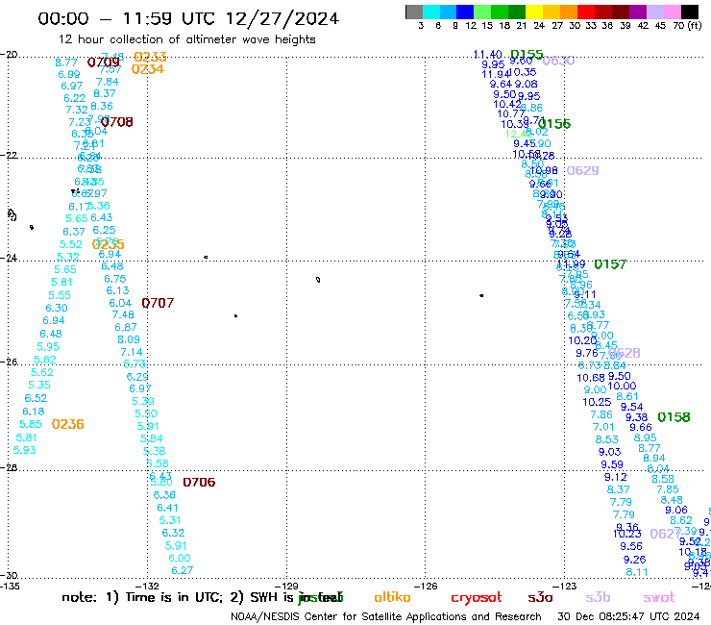Click the wave height value 5.93
This screenshot has width=711, height=625.
(x=24, y=450)
